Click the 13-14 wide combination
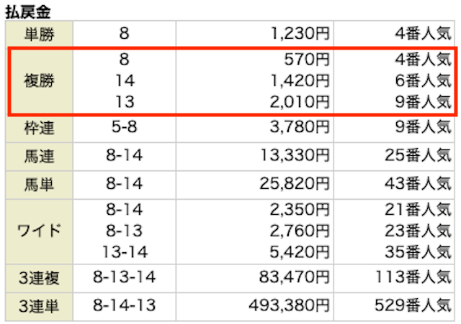 [x=125, y=252]
